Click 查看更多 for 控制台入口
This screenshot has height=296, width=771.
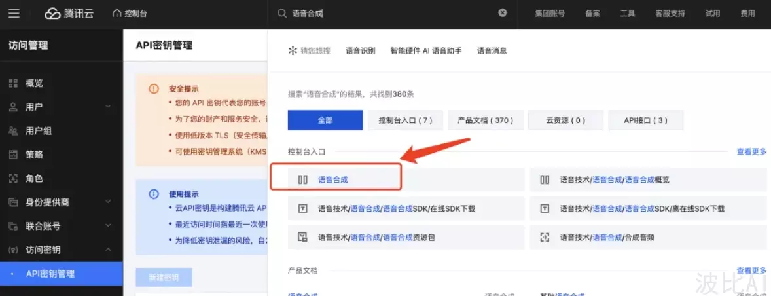(x=751, y=152)
